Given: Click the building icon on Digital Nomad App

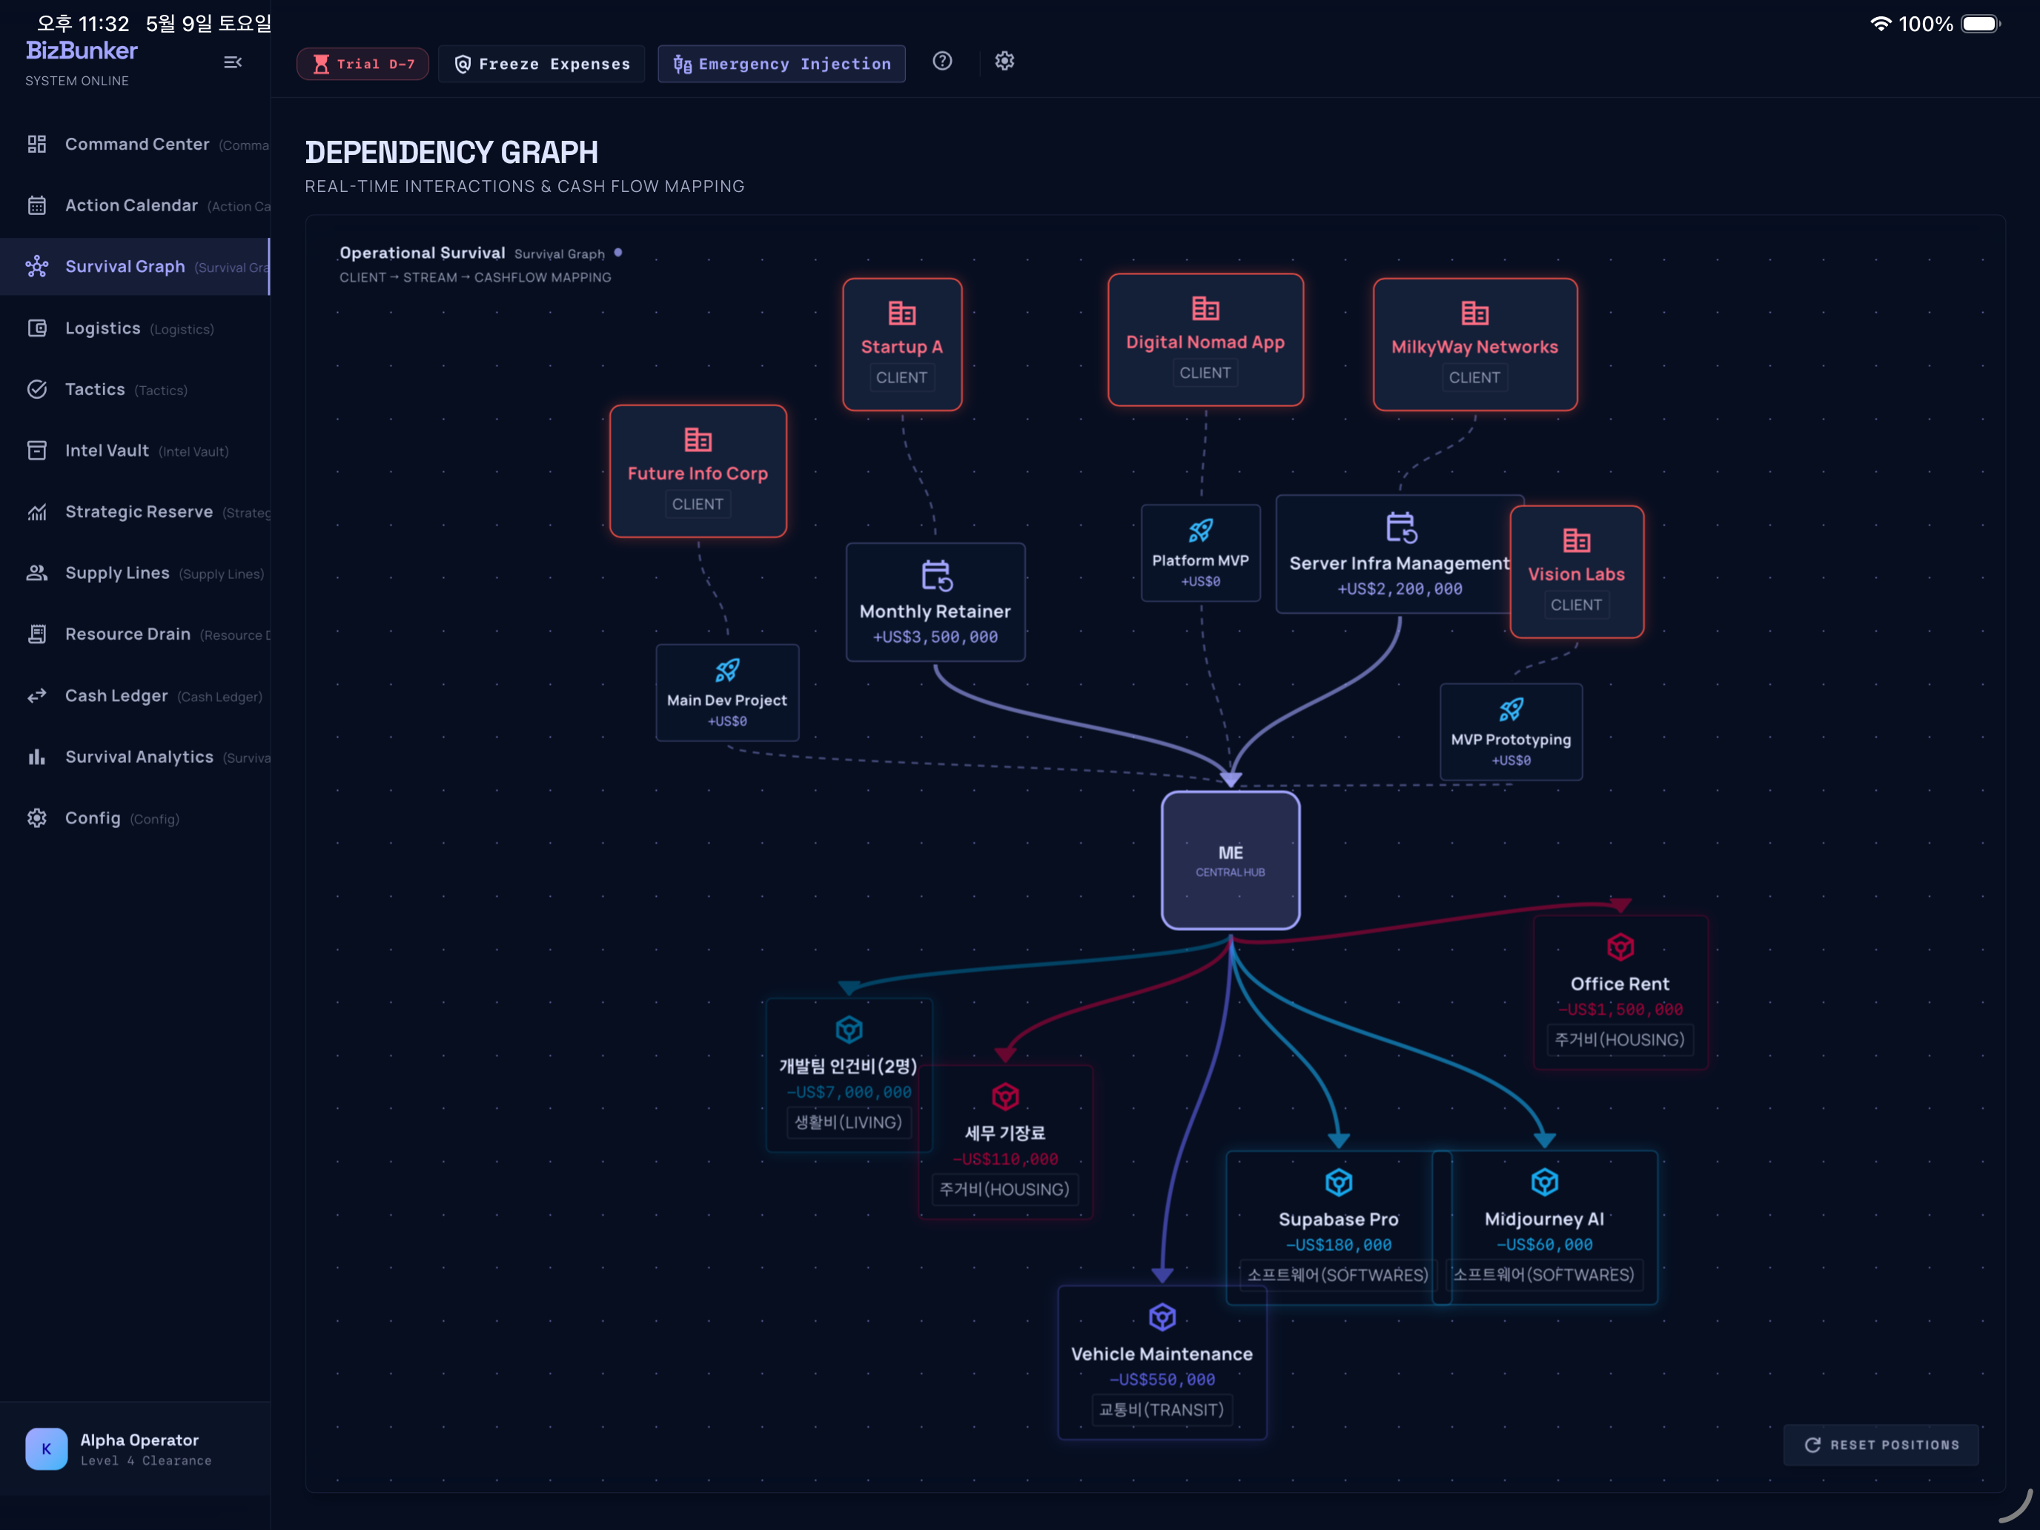Looking at the screenshot, I should (x=1205, y=308).
